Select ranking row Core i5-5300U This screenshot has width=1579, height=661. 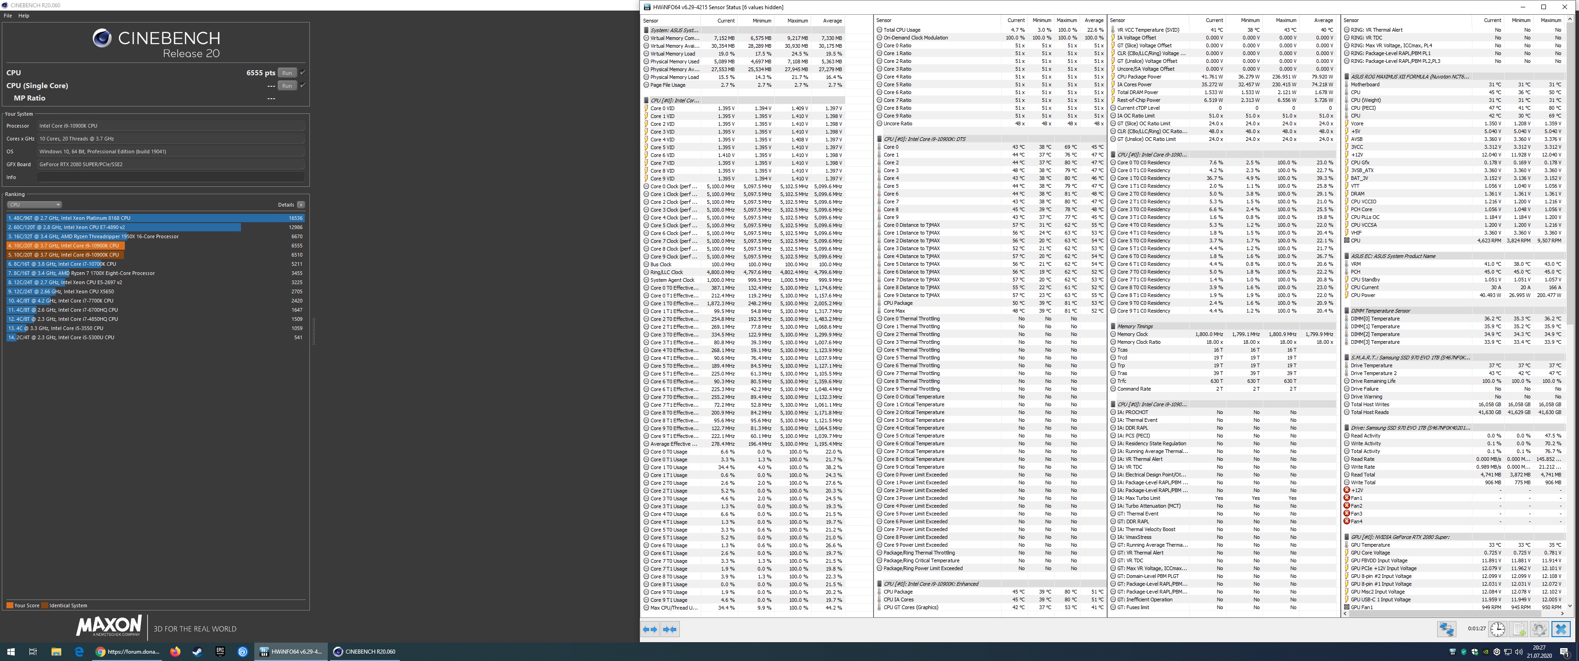point(156,337)
